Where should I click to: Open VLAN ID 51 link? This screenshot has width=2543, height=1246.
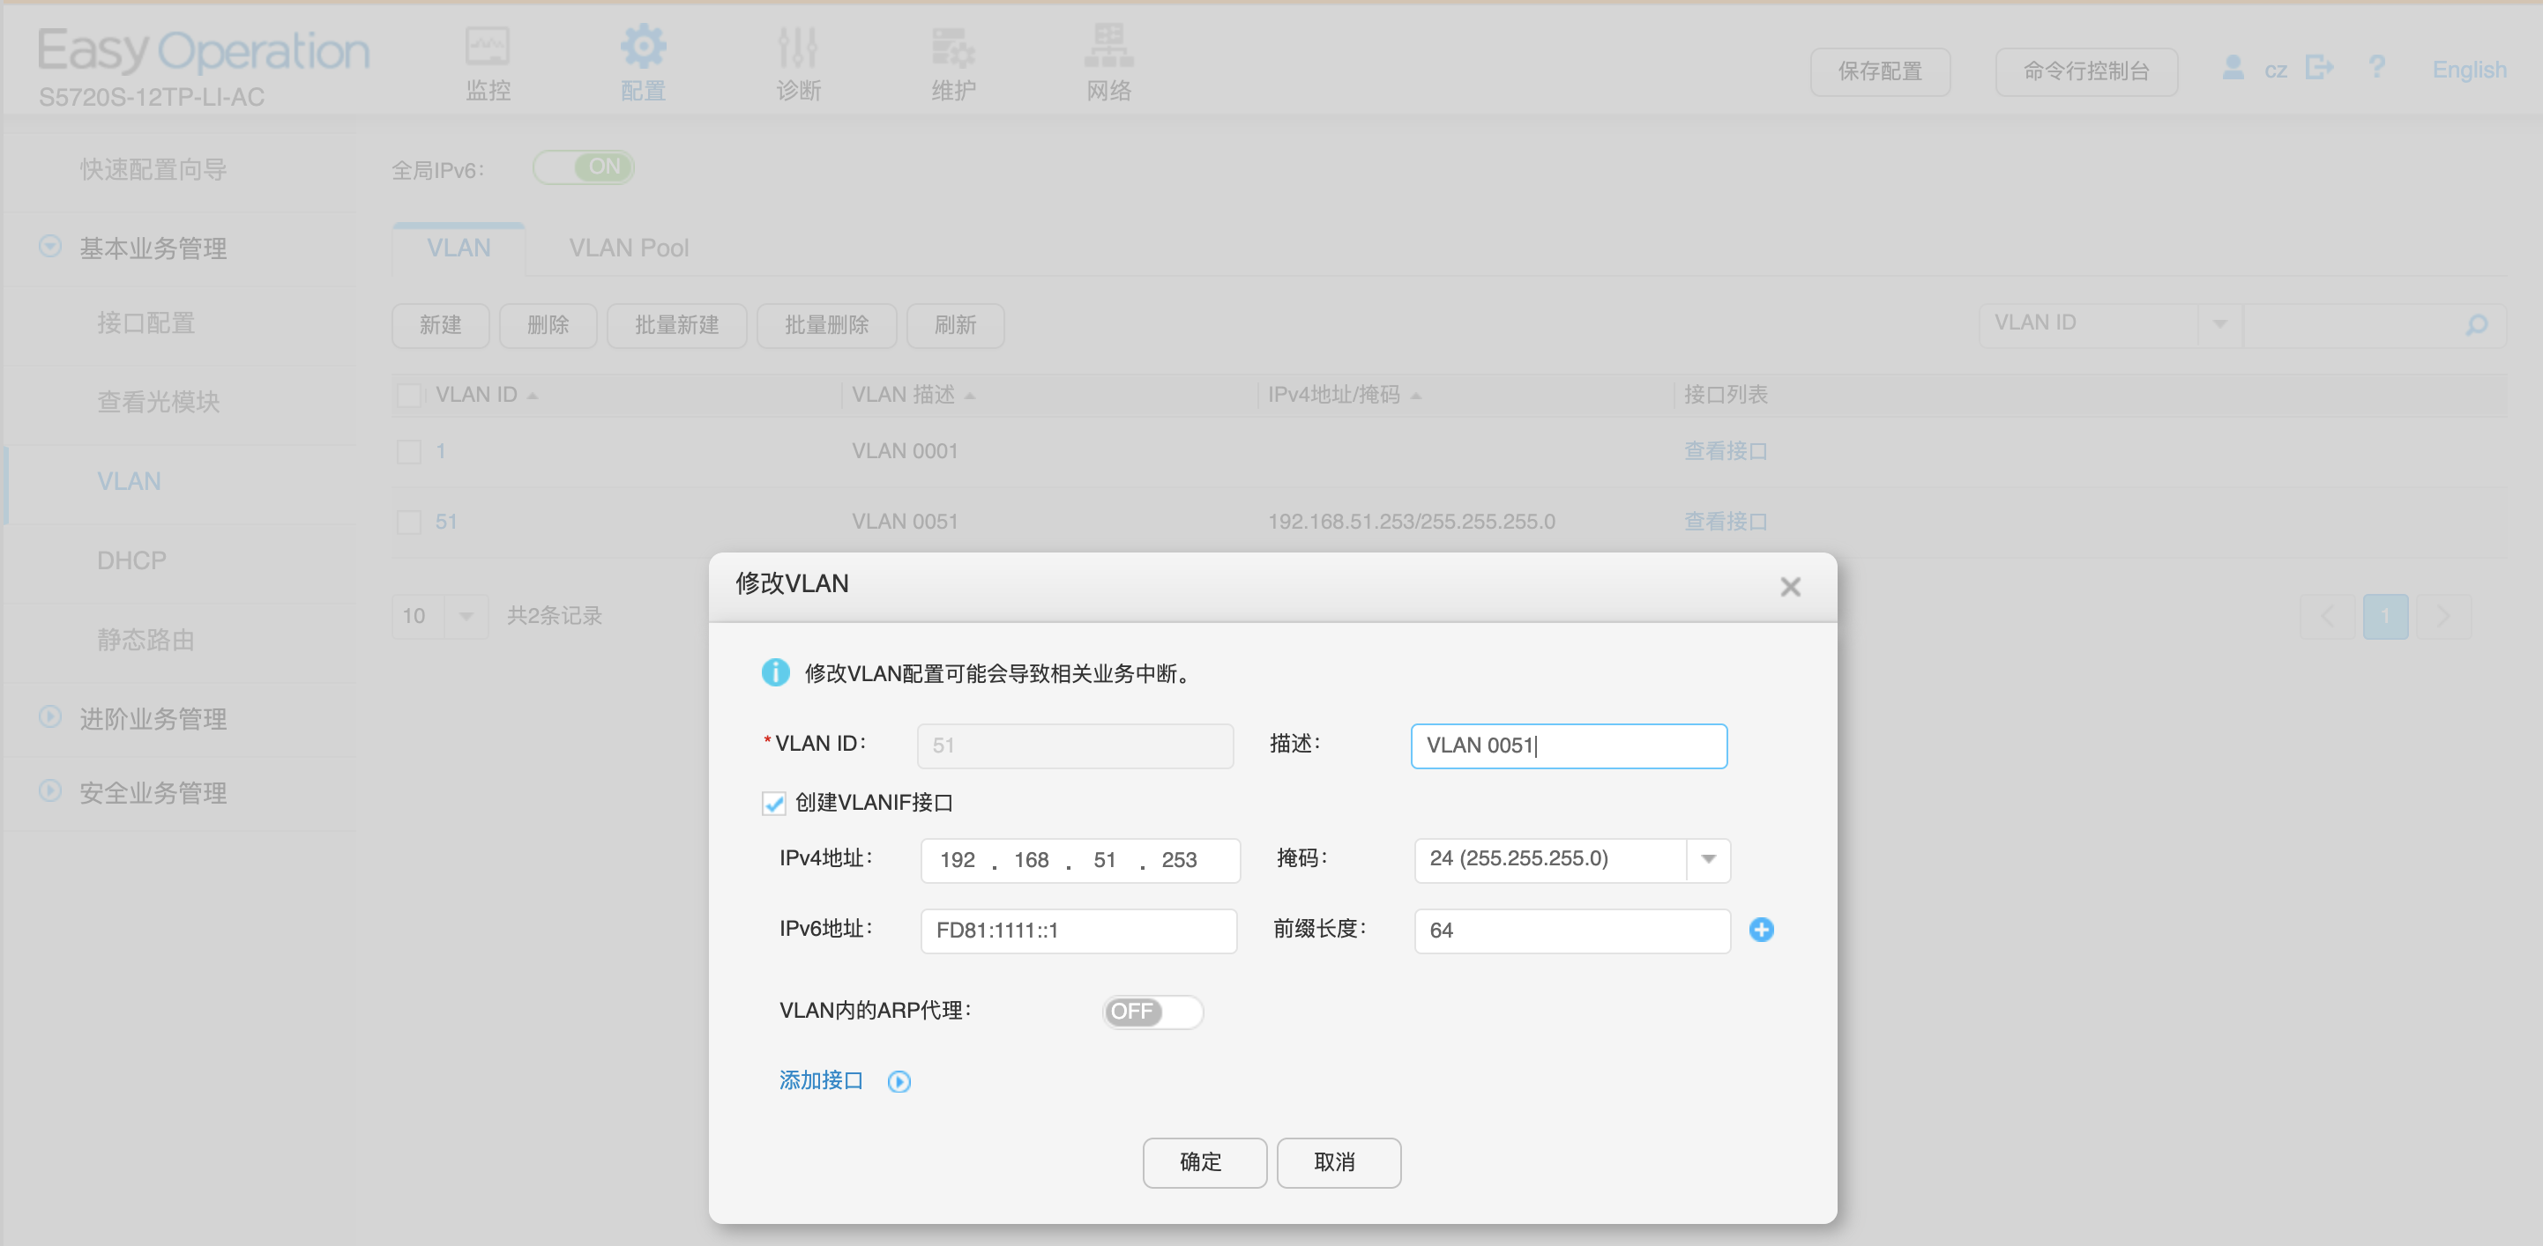coord(446,521)
